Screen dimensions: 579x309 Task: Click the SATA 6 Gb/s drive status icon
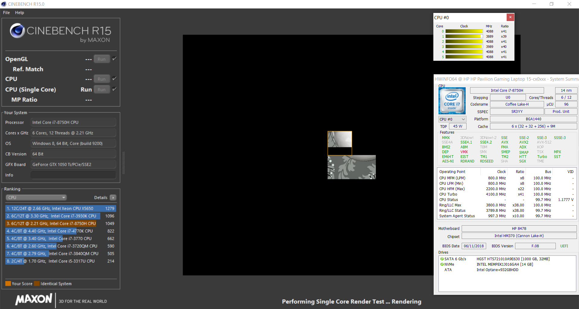click(442, 259)
